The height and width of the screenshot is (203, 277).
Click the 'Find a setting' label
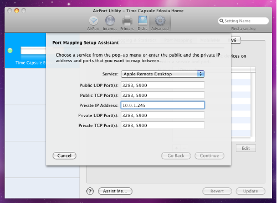pyautogui.click(x=243, y=29)
